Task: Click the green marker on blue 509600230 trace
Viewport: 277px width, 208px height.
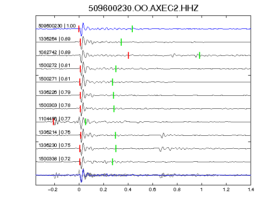Action: point(132,29)
